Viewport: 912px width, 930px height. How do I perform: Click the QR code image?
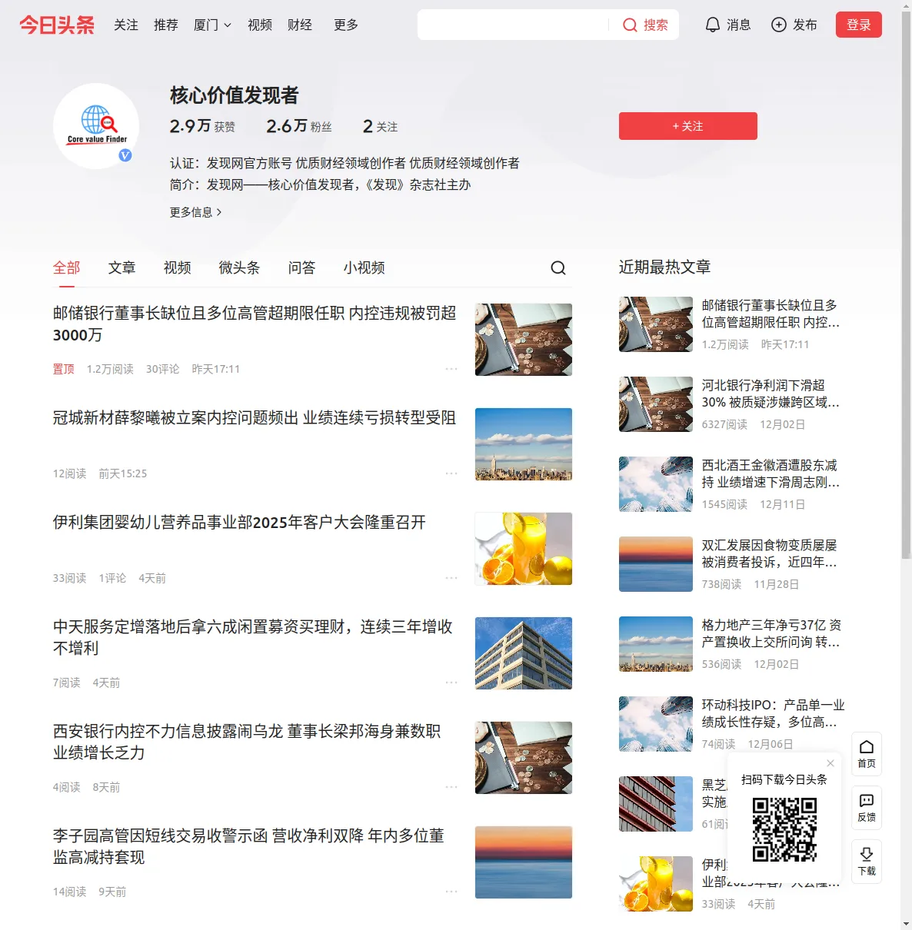pyautogui.click(x=784, y=829)
